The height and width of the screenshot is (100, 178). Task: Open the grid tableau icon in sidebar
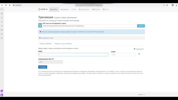coord(2,14)
